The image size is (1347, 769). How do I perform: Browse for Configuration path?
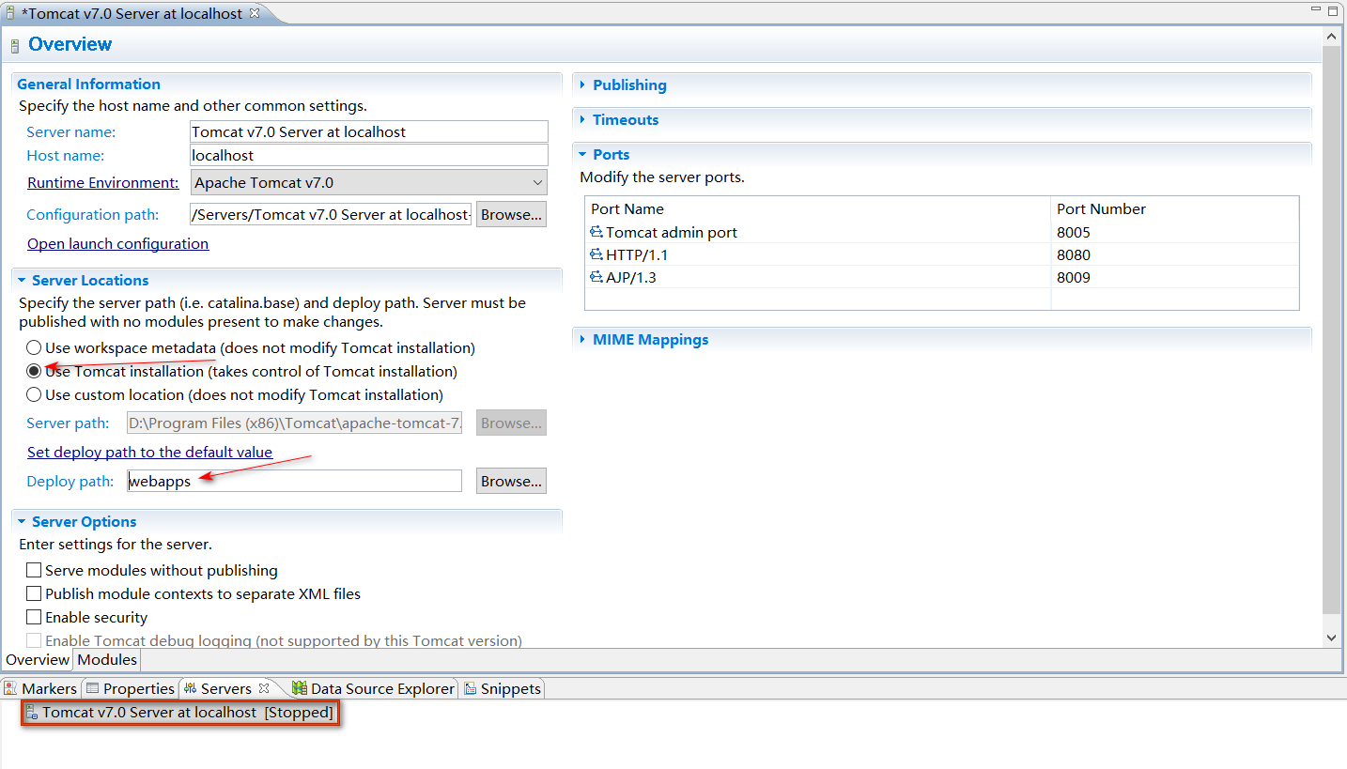(511, 214)
